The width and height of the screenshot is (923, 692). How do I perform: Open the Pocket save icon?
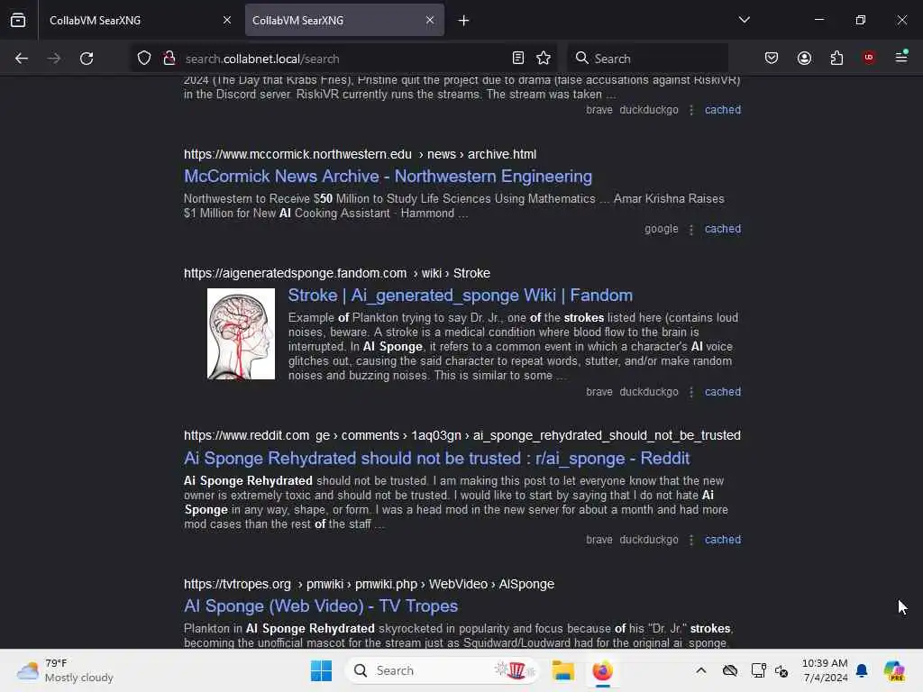point(772,58)
